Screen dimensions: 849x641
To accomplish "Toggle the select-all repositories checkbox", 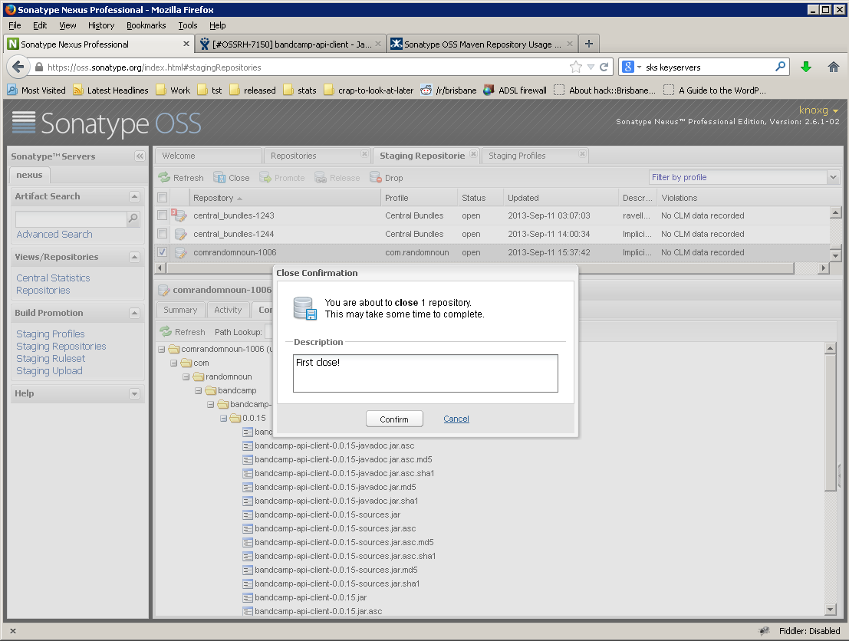I will point(162,198).
